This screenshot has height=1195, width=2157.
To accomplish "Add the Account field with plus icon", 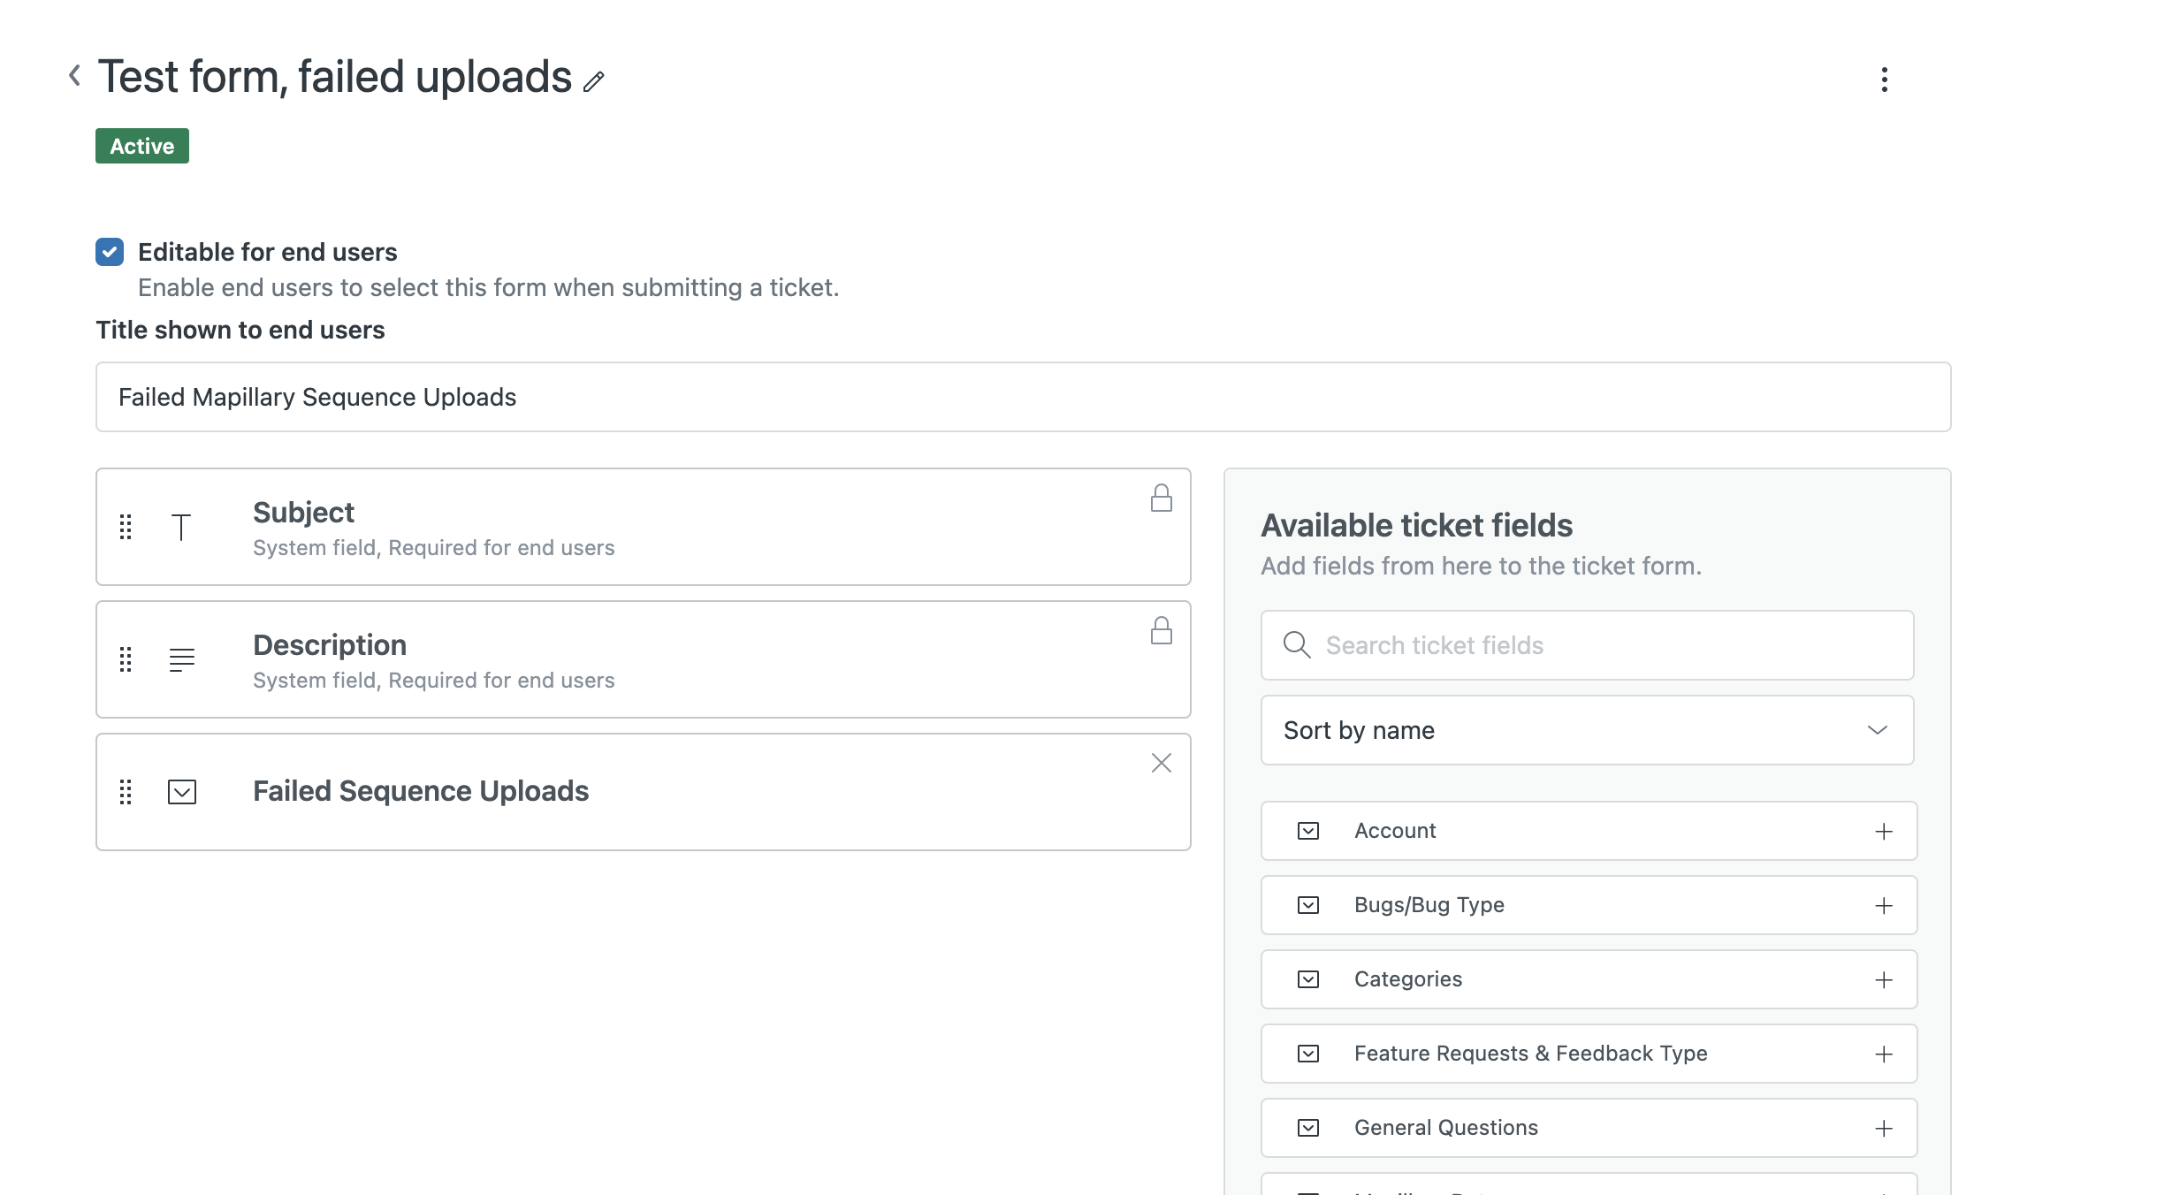I will pos(1884,832).
